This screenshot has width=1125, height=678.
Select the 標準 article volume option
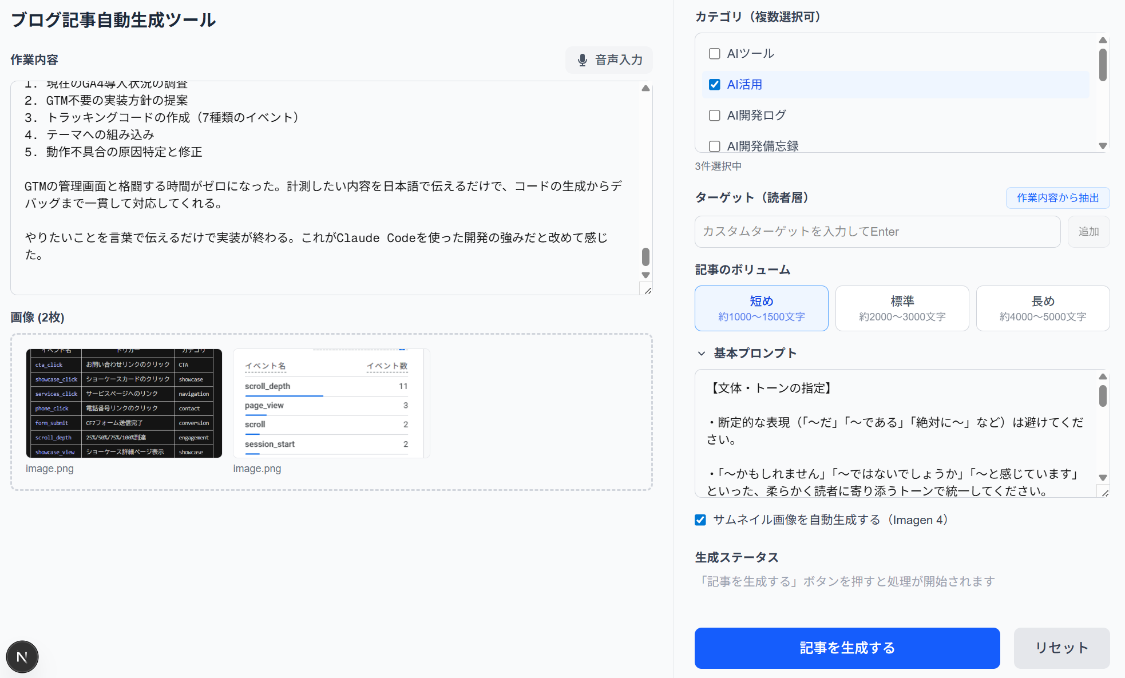pyautogui.click(x=902, y=308)
